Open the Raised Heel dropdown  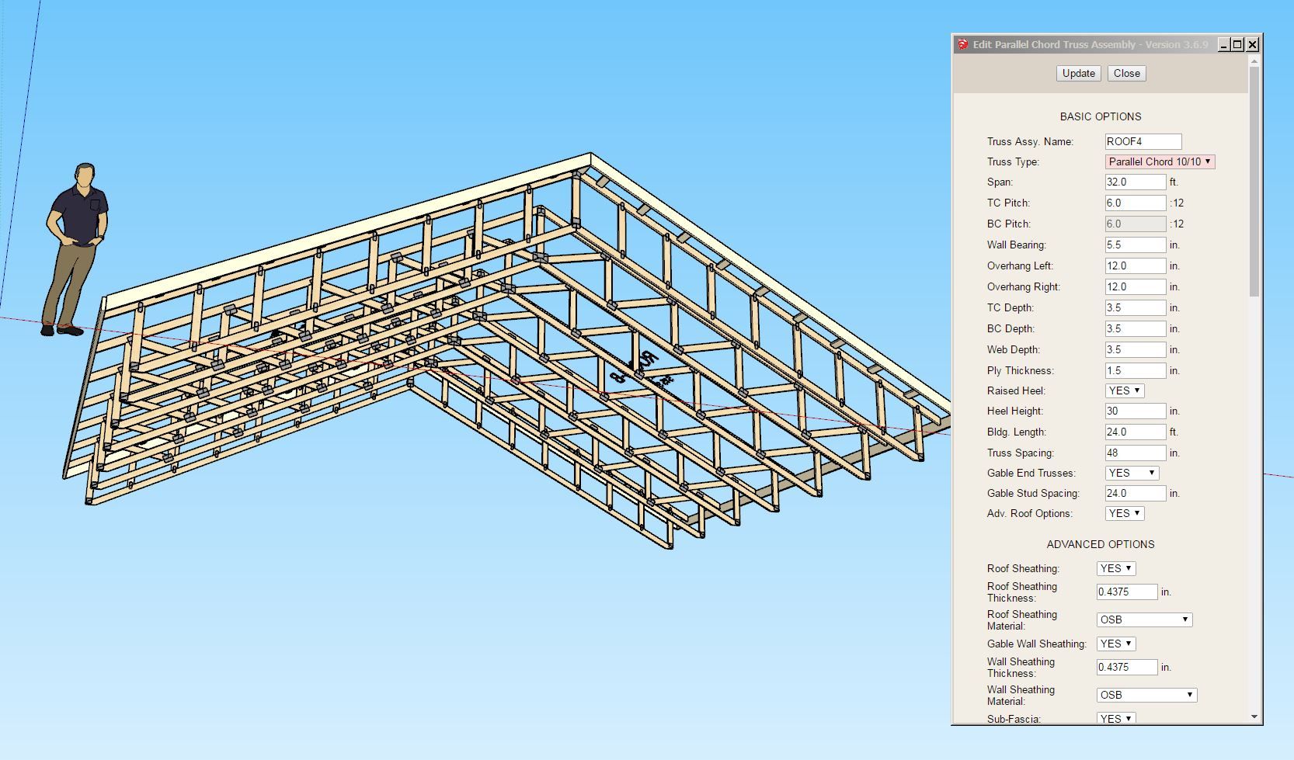pyautogui.click(x=1125, y=390)
